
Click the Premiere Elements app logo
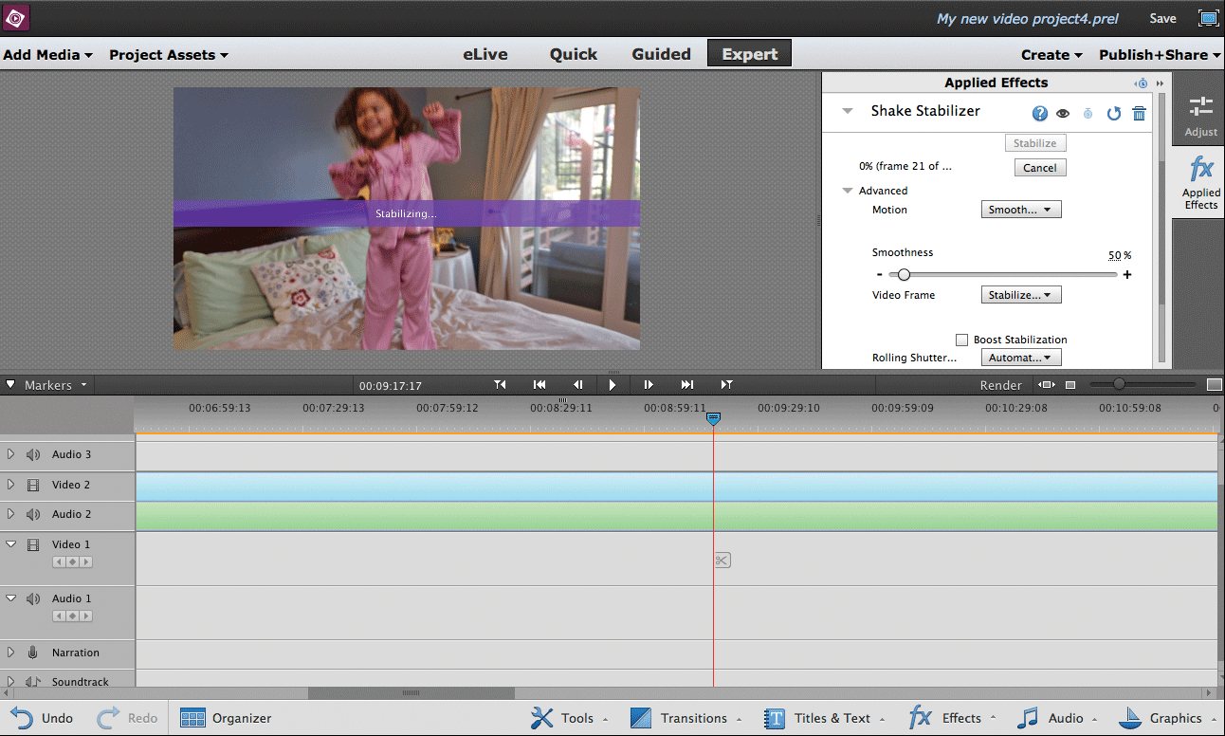pos(16,18)
